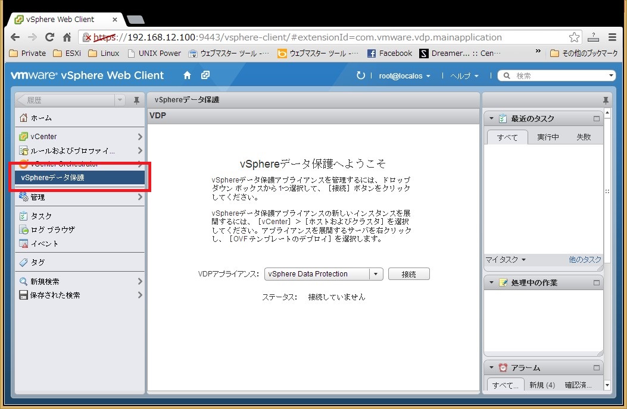This screenshot has height=409, width=627.
Task: Click the right panel scroll-down arrow
Action: point(607,385)
